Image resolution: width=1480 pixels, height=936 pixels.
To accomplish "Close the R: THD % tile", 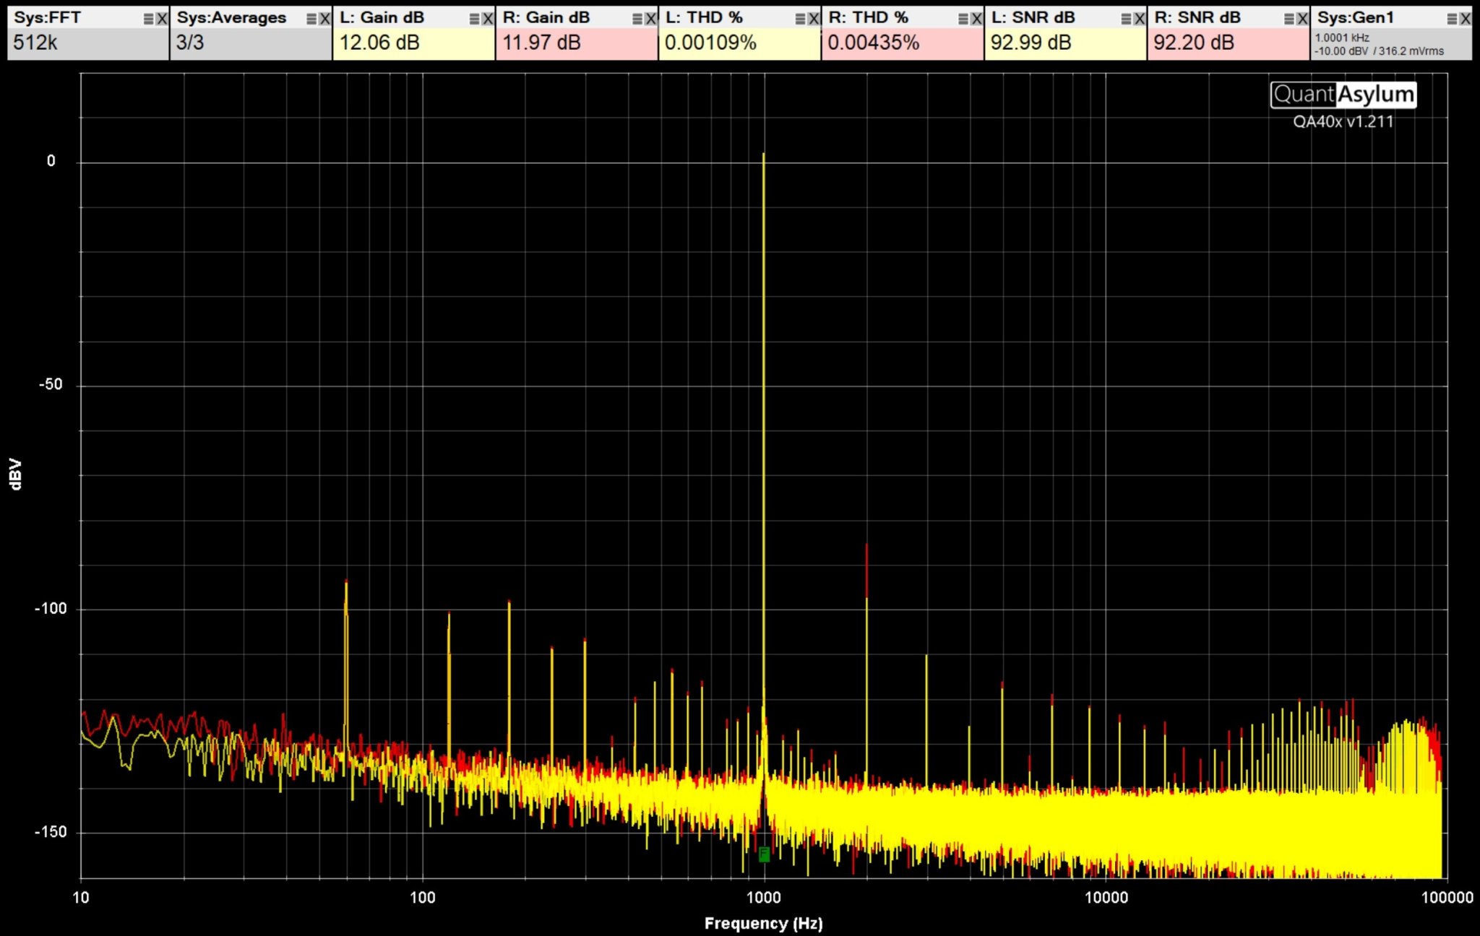I will (x=977, y=19).
